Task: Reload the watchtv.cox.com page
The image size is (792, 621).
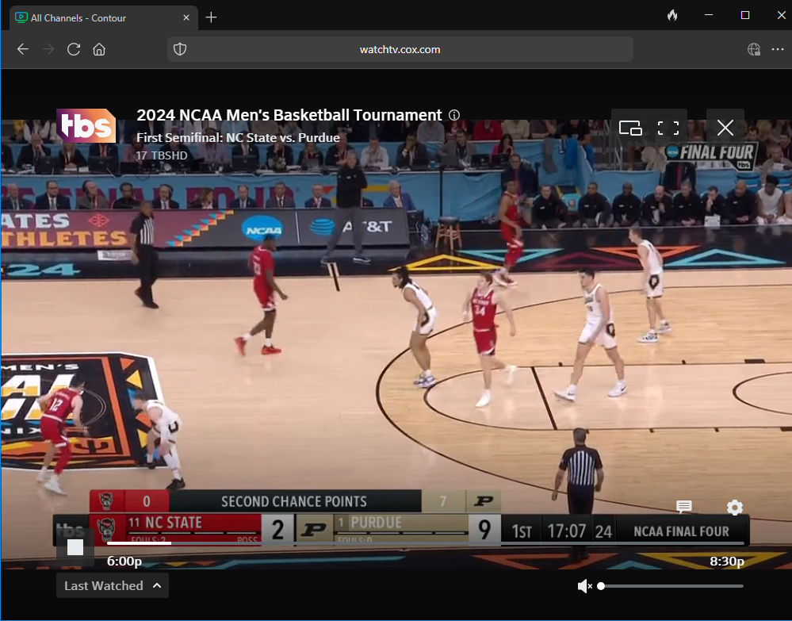Action: (x=74, y=49)
